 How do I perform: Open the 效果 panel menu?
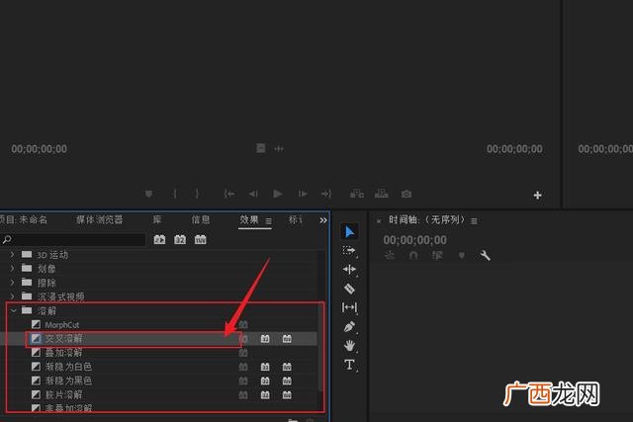(268, 221)
